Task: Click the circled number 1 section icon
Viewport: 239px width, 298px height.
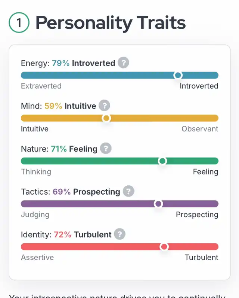Action: point(19,23)
